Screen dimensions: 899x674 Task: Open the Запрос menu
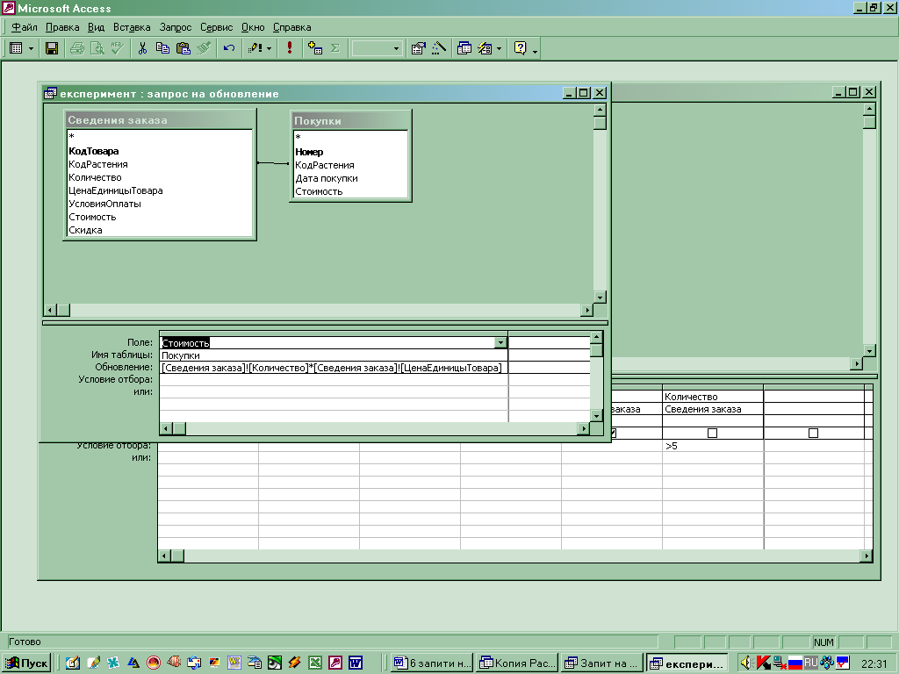pyautogui.click(x=176, y=27)
